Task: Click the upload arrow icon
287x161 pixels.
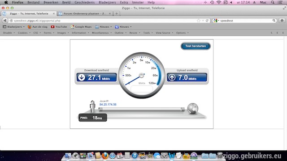Action: pos(172,77)
